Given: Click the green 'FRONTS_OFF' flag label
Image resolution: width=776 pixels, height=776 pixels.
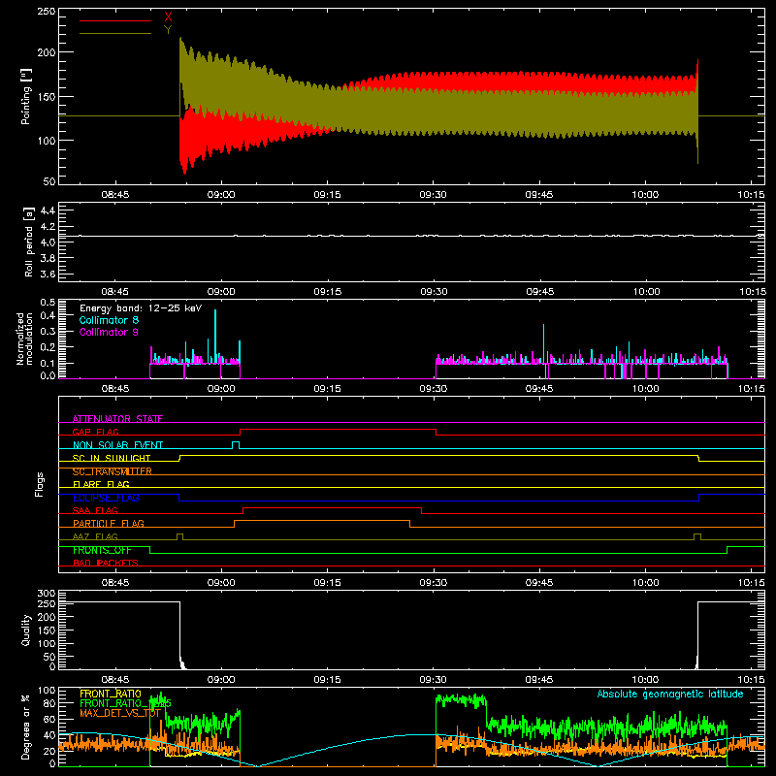Looking at the screenshot, I should [x=102, y=550].
